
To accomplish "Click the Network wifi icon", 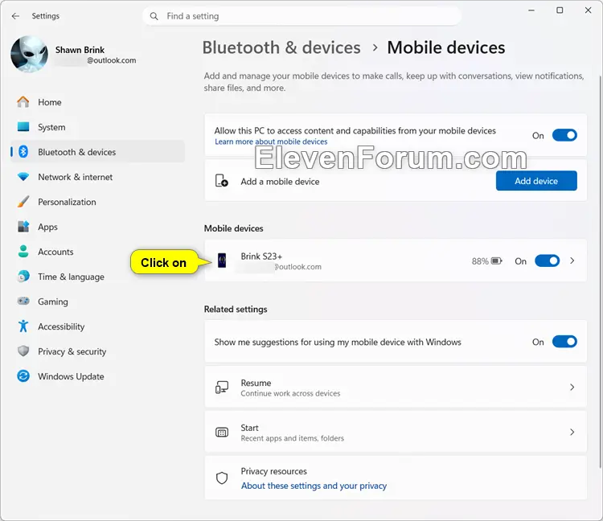I will coord(23,177).
